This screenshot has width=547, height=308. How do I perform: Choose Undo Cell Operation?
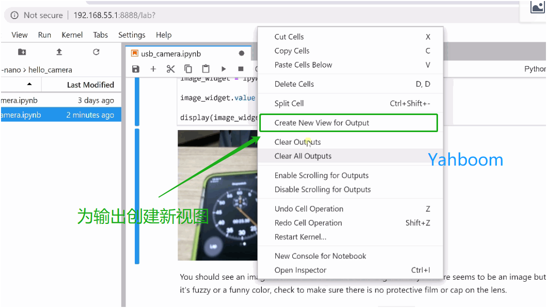coord(351,209)
